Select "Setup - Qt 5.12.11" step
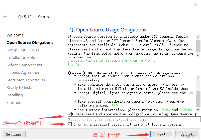201x140 pixels. coord(23,50)
